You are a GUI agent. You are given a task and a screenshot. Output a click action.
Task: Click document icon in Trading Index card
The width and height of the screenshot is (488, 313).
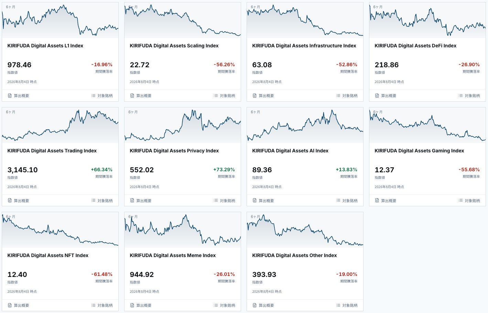coord(10,200)
